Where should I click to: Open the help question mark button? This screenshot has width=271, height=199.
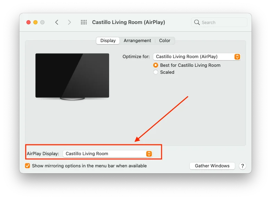(243, 166)
